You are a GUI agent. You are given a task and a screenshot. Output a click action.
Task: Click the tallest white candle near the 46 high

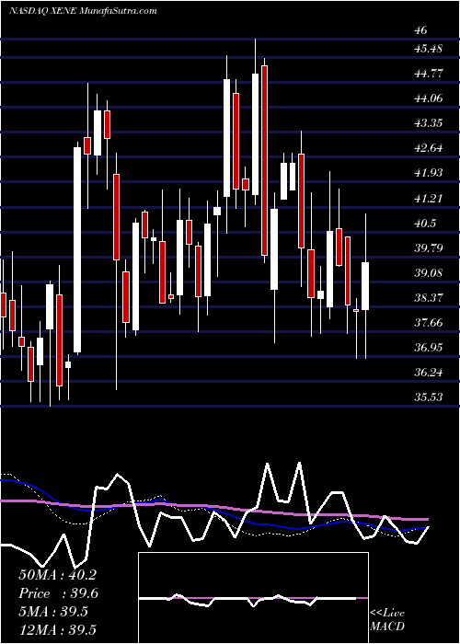256,134
